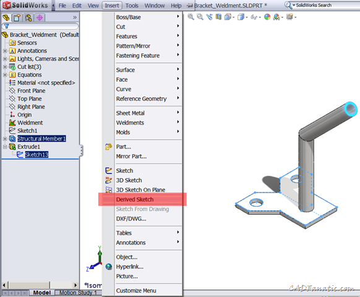The image size is (360, 297).
Task: Switch to the Model tab
Action: [42, 293]
